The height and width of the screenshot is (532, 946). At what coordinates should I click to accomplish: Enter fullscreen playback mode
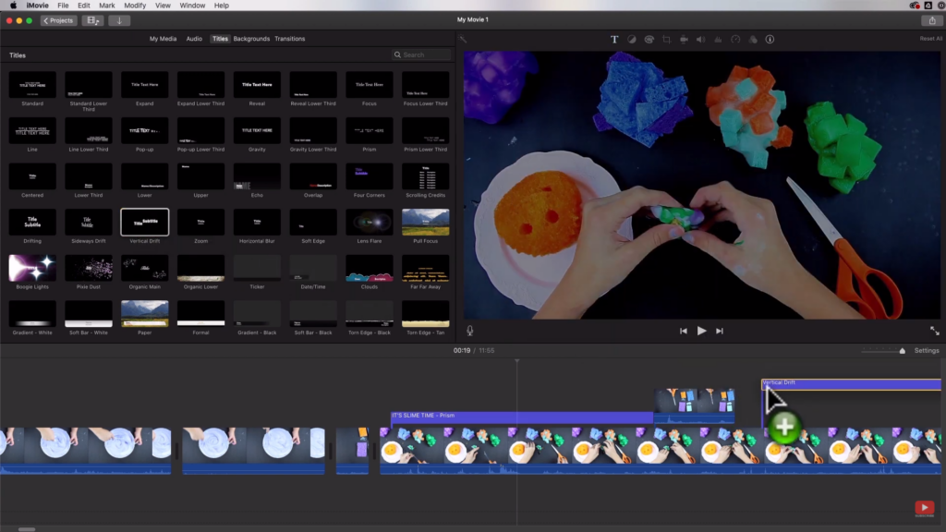[935, 331]
